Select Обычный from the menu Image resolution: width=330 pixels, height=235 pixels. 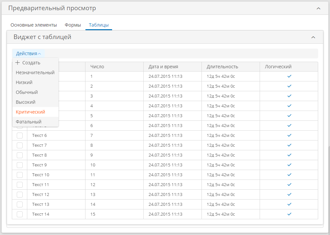[35, 92]
